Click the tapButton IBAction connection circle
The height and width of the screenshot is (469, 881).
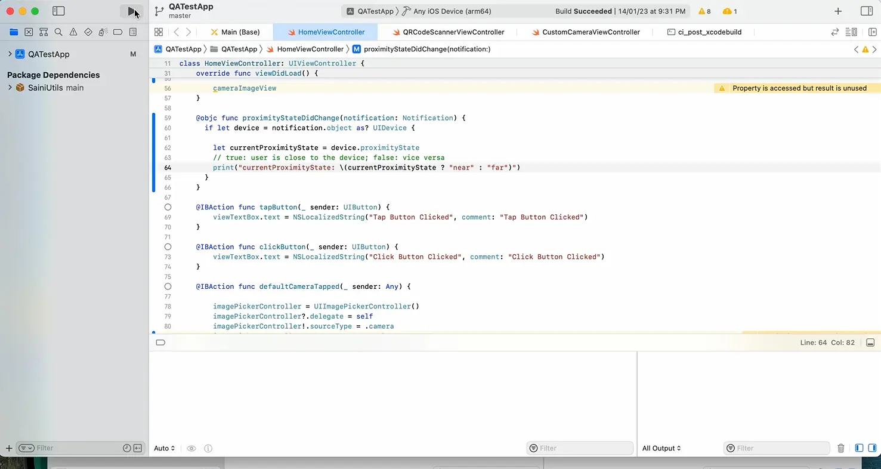click(168, 207)
